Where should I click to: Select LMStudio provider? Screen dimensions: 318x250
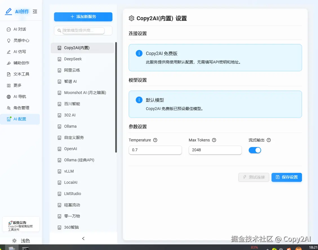[x=82, y=194]
